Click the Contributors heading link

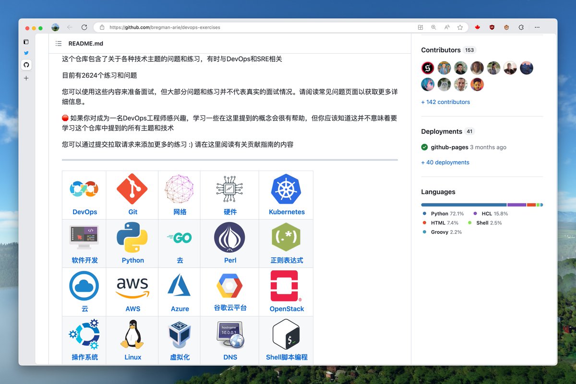(441, 50)
